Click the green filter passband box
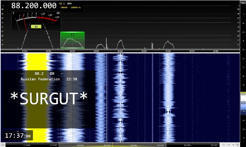Screen dimensions: 246x147 (72, 41)
